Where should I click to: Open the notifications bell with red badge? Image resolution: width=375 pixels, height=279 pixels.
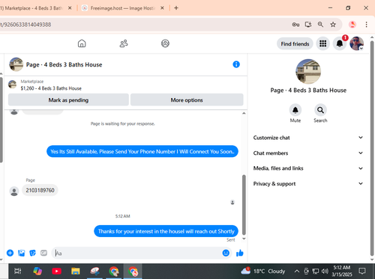pyautogui.click(x=340, y=43)
